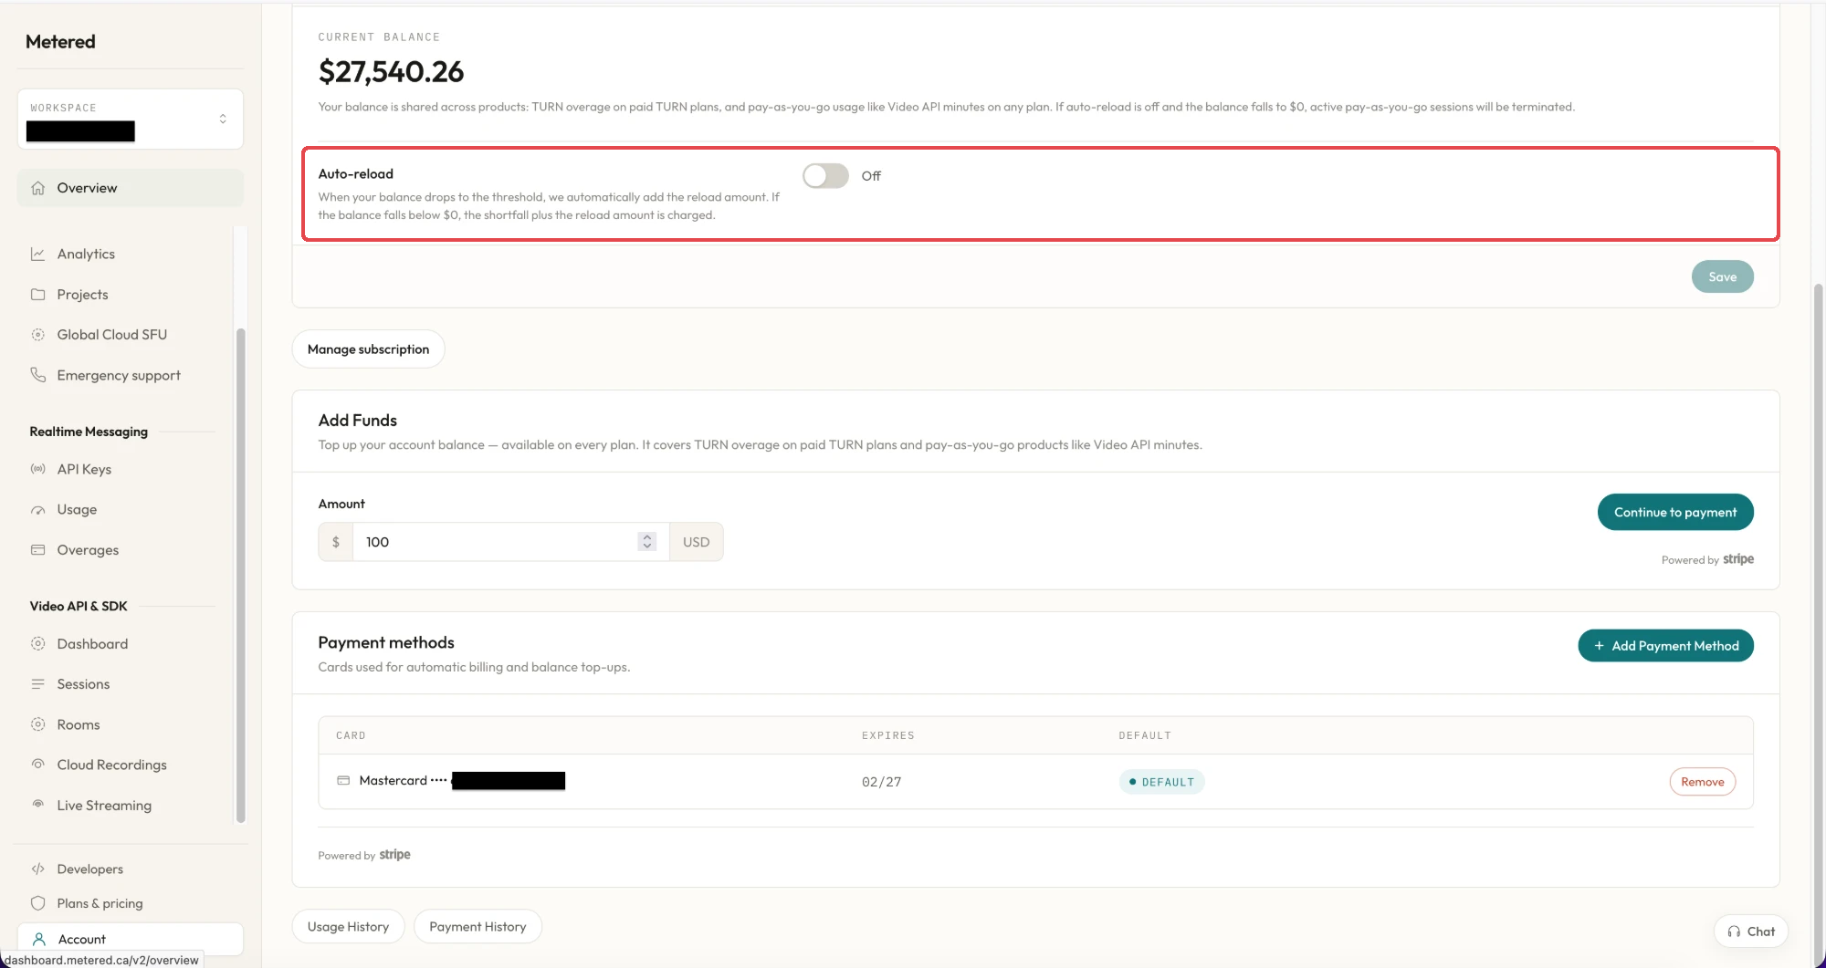The width and height of the screenshot is (1826, 968).
Task: Click the sidebar vertical scrollbar
Action: (241, 575)
